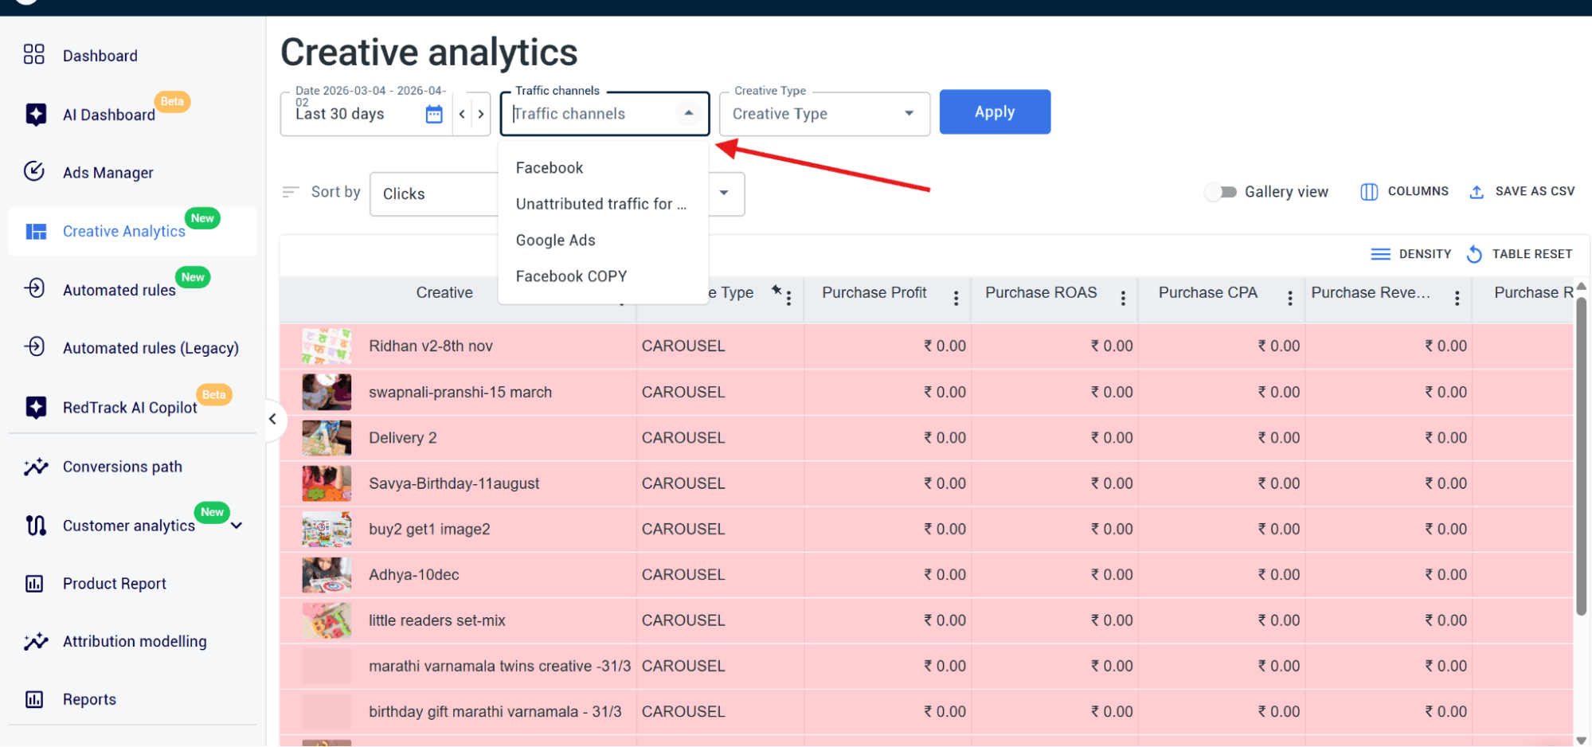Click the Apply button
The width and height of the screenshot is (1592, 747).
[x=995, y=112]
